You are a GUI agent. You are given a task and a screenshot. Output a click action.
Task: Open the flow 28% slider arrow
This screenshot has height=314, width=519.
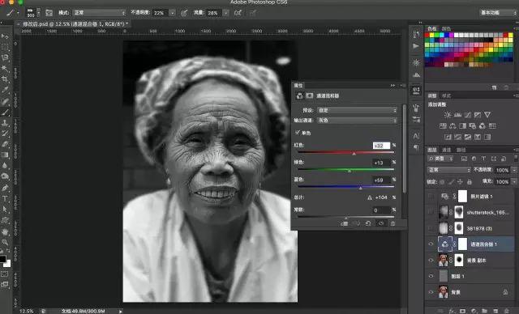[225, 13]
